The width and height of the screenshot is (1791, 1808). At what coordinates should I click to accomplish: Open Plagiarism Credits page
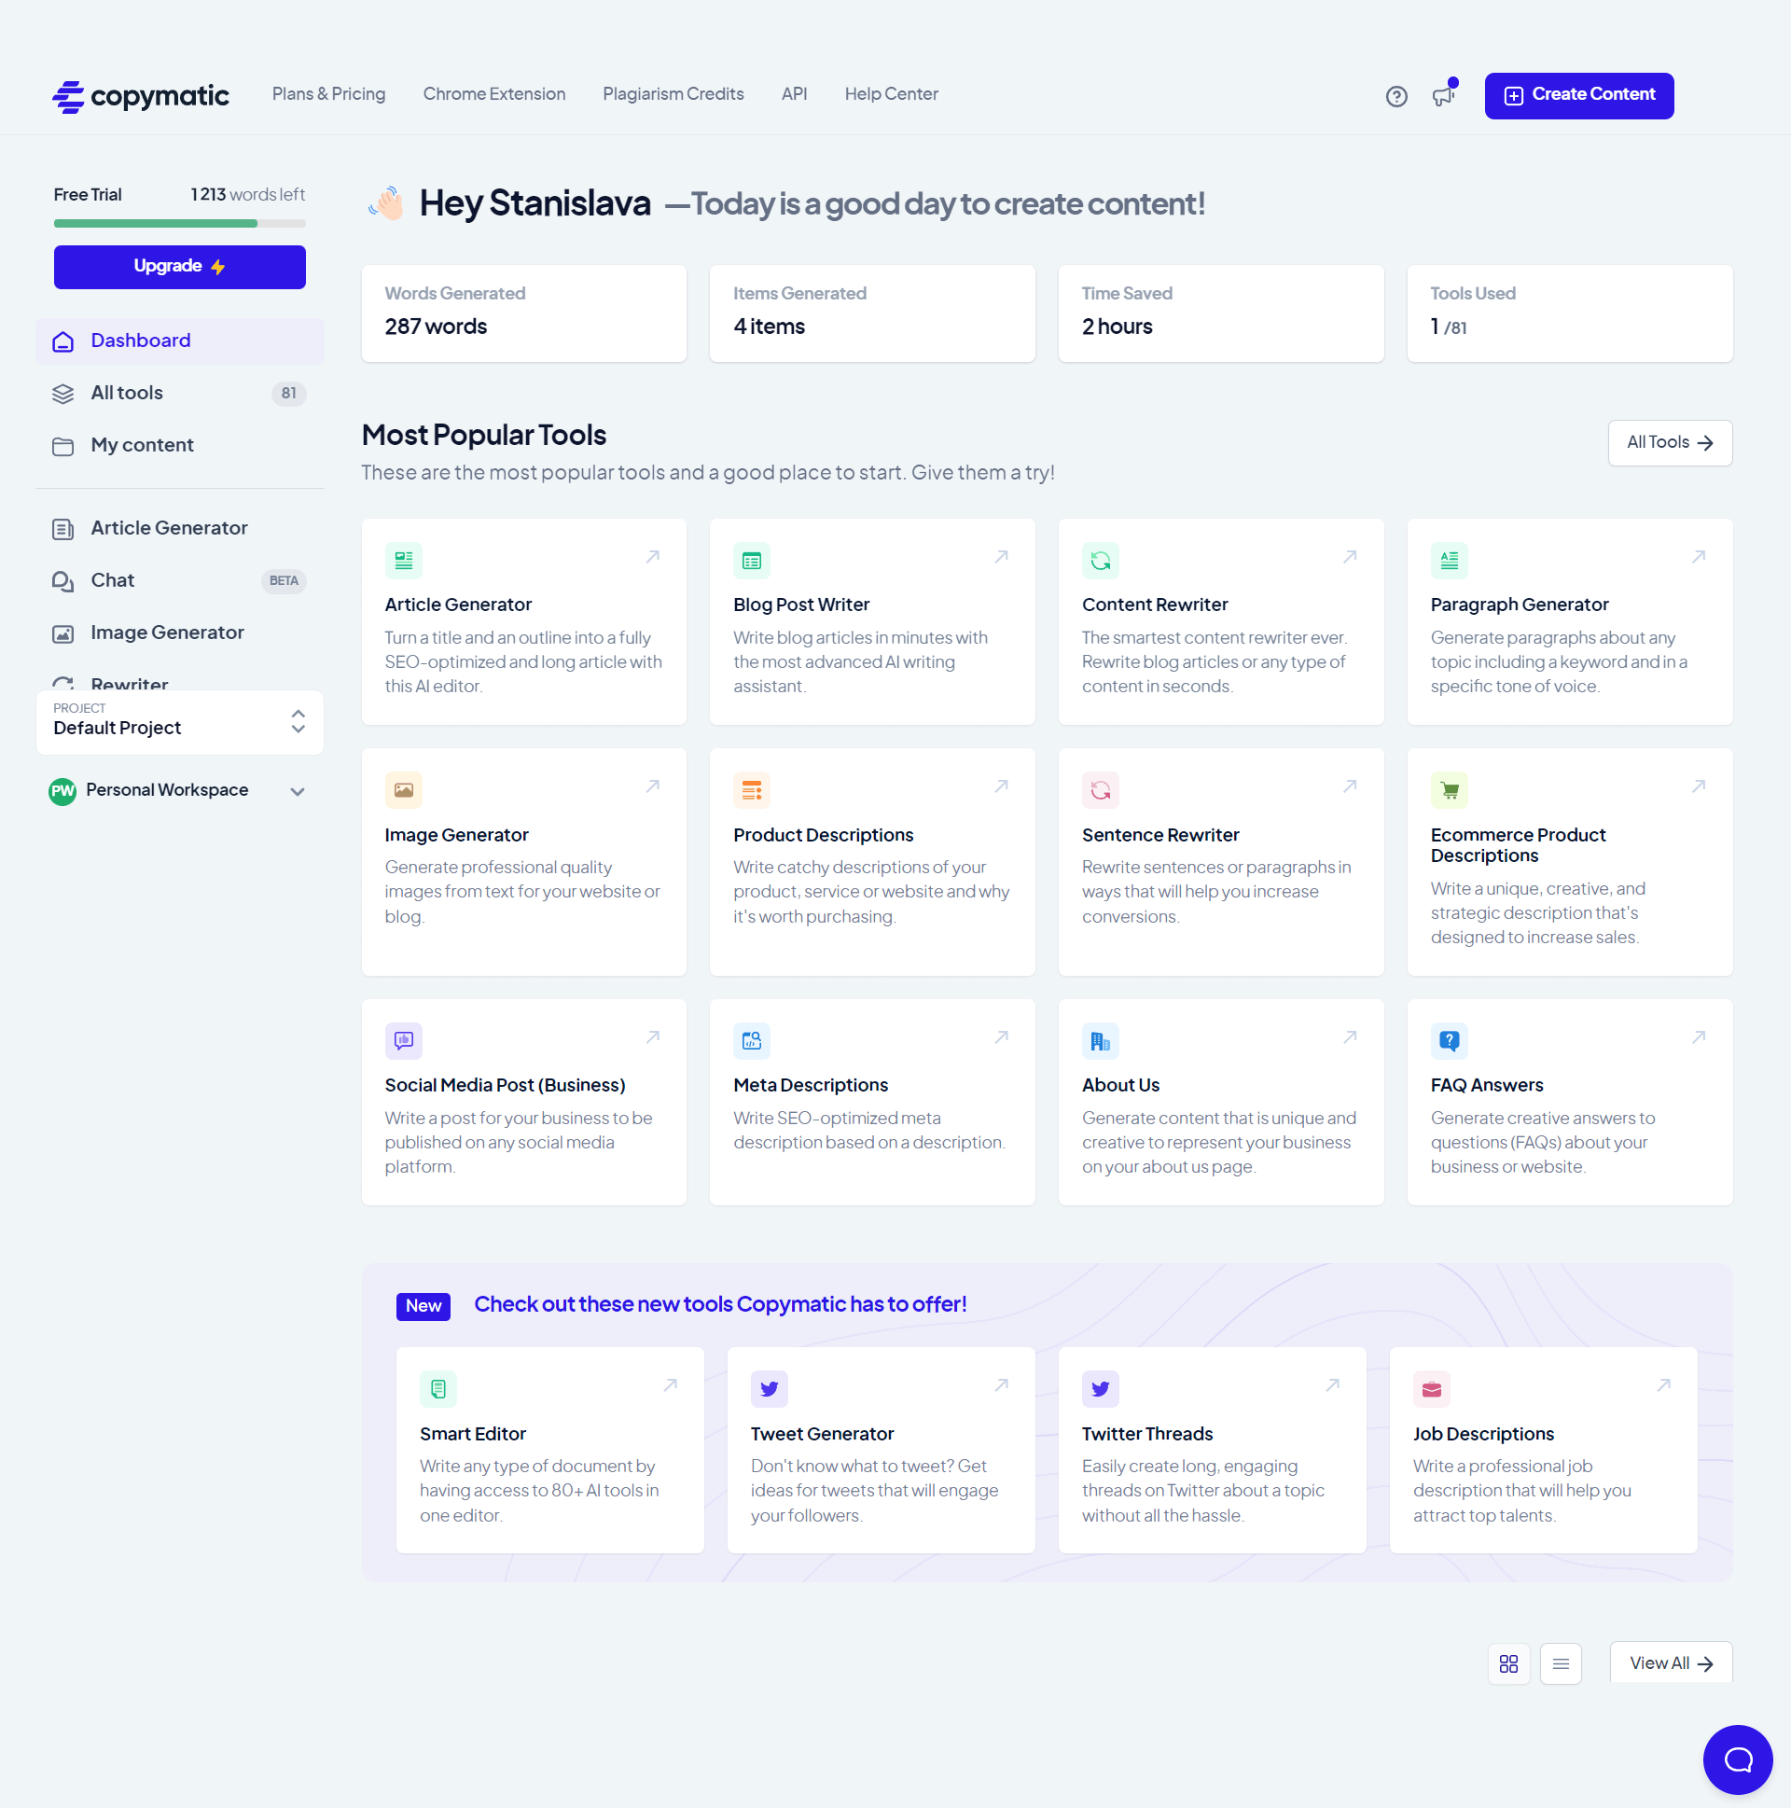point(673,93)
